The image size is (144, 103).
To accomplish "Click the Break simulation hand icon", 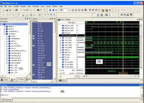I will [110, 10].
